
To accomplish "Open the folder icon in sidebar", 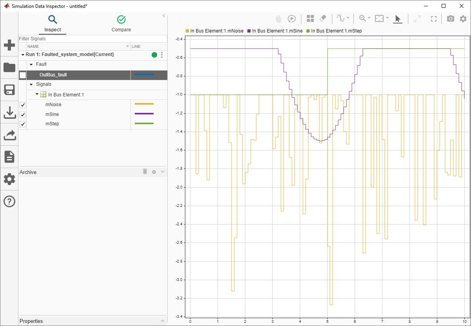I will 9,67.
